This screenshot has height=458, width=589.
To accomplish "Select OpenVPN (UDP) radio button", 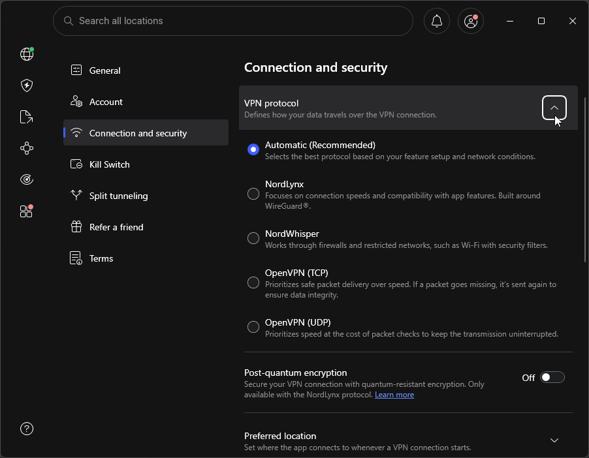I will [x=253, y=327].
